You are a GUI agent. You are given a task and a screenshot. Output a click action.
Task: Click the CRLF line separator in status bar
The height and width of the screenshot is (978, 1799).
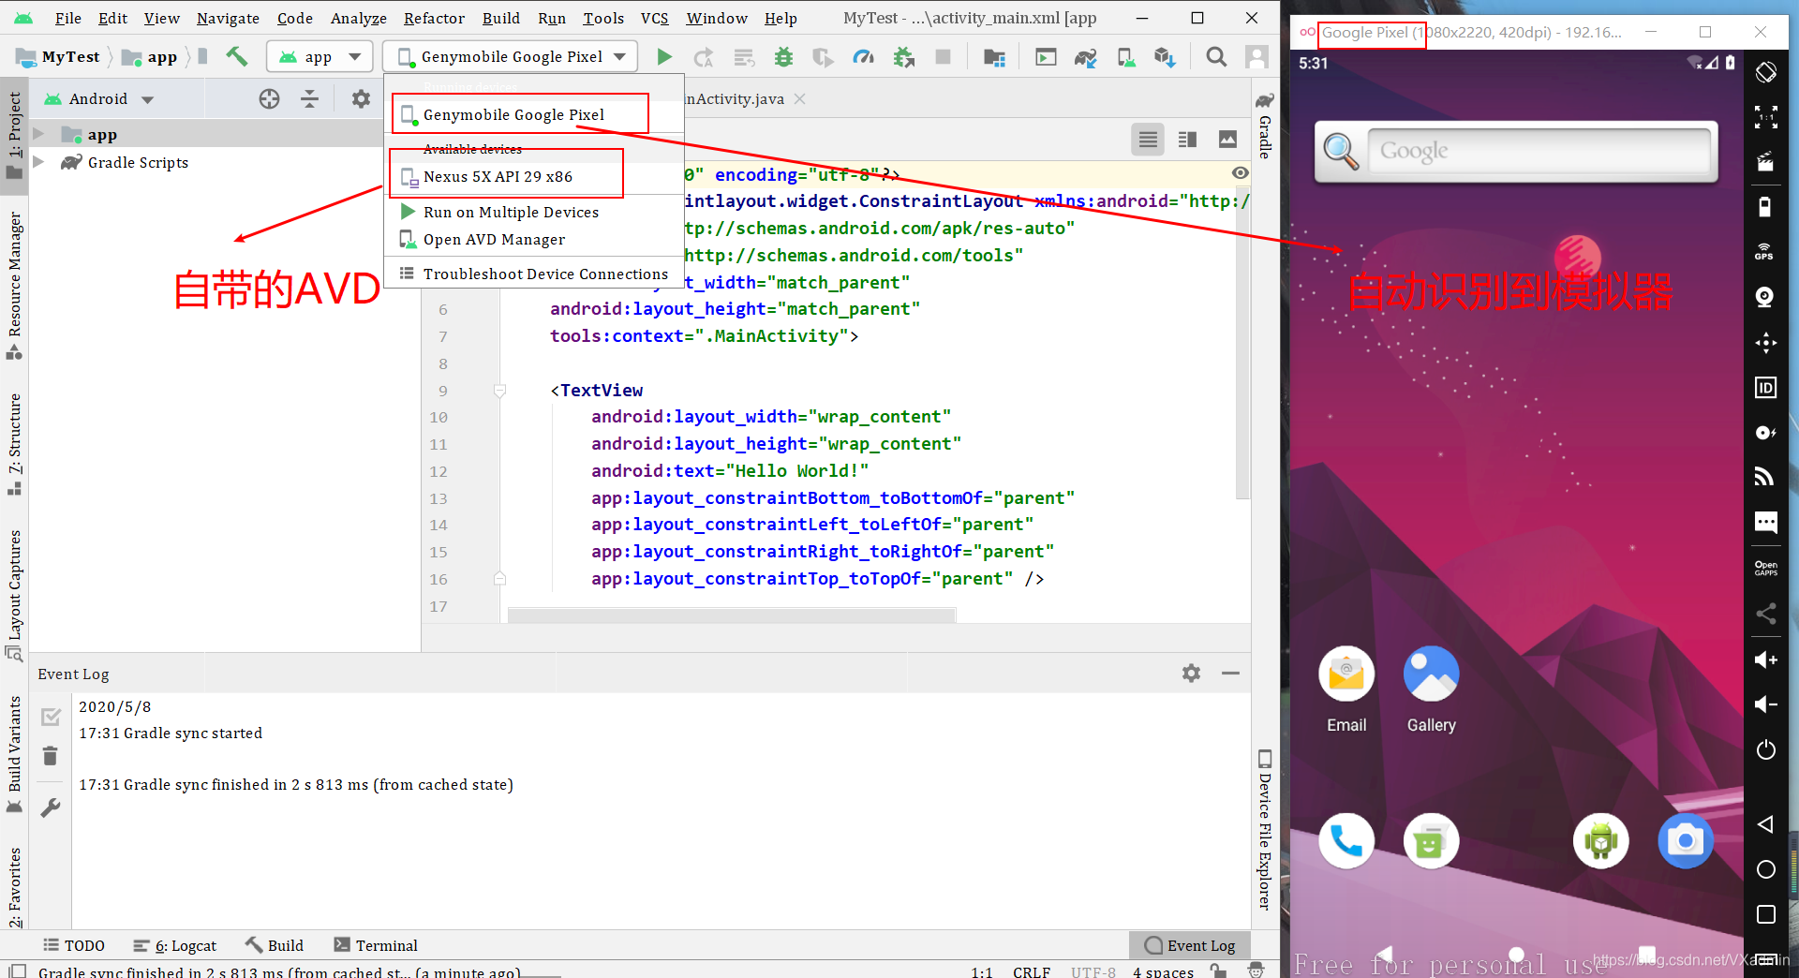coord(1031,971)
